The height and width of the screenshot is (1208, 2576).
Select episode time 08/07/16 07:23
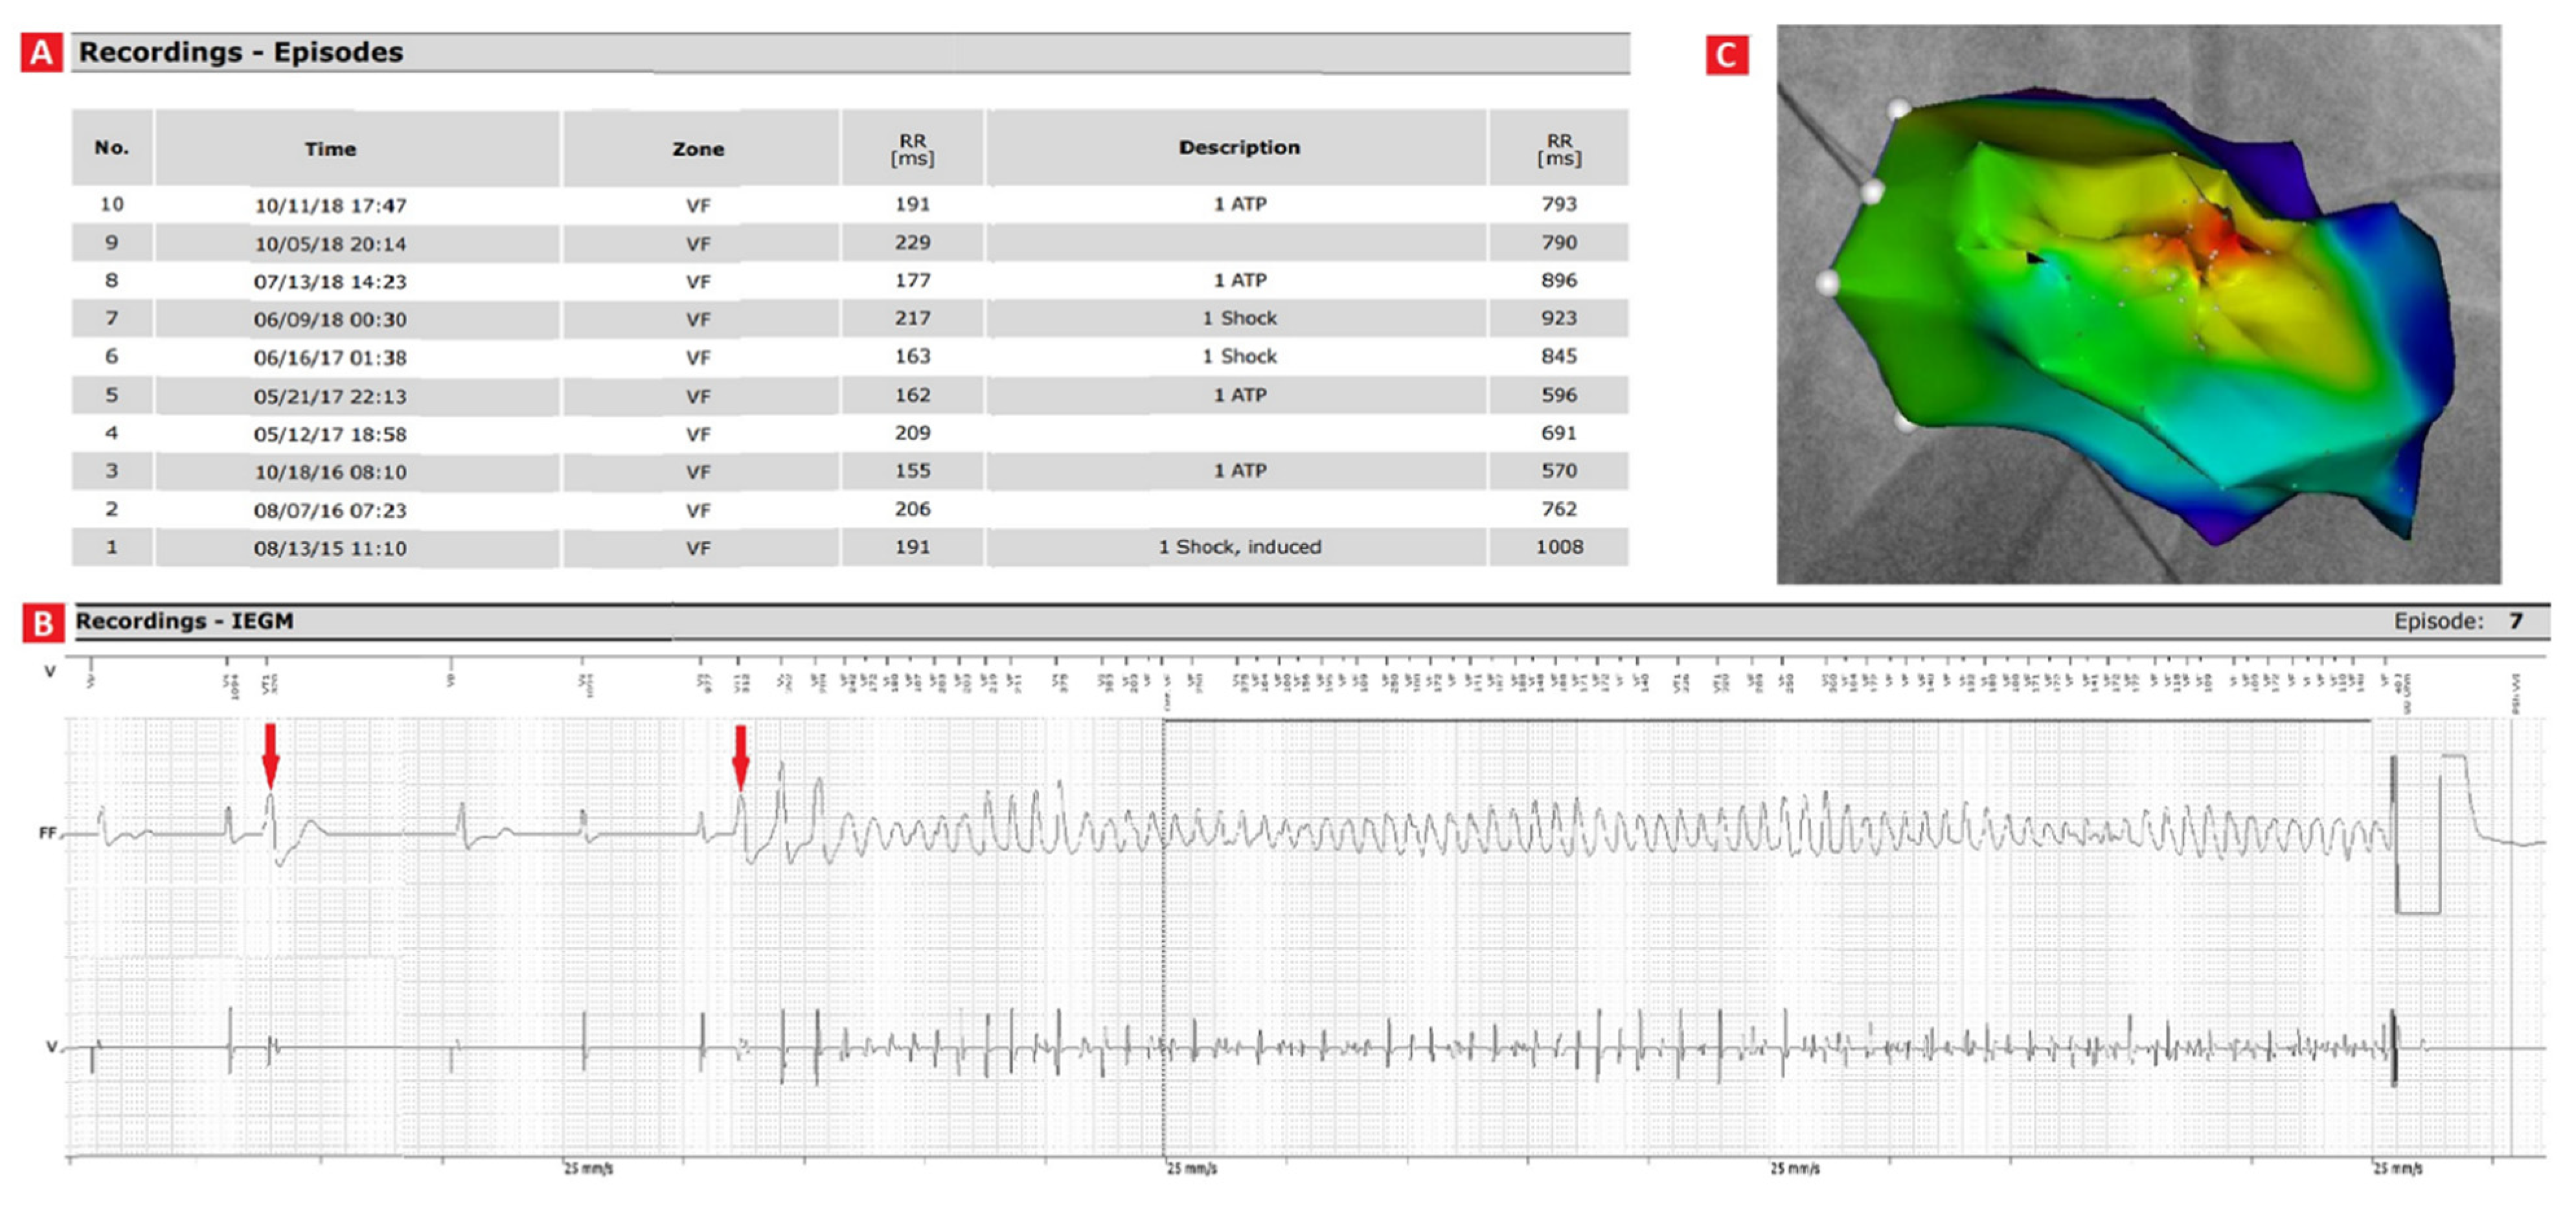[x=330, y=511]
